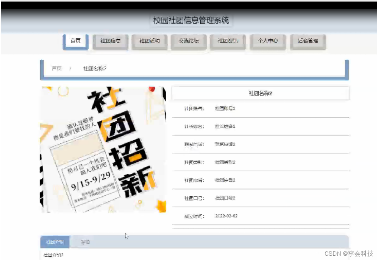Click the 社团介绍2 description text
The width and height of the screenshot is (379, 260).
click(53, 255)
